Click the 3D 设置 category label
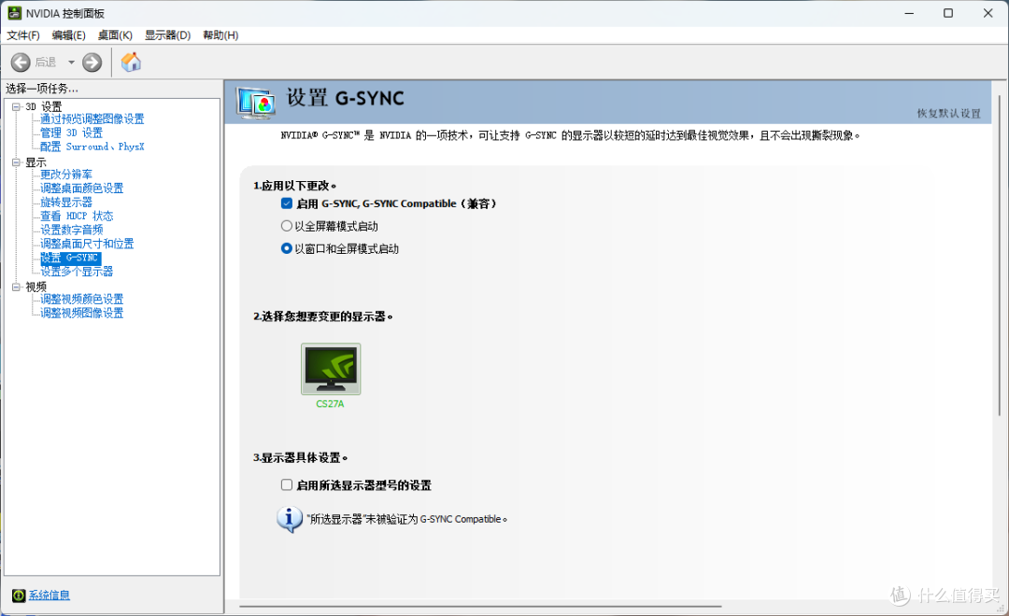1009x616 pixels. click(x=44, y=106)
